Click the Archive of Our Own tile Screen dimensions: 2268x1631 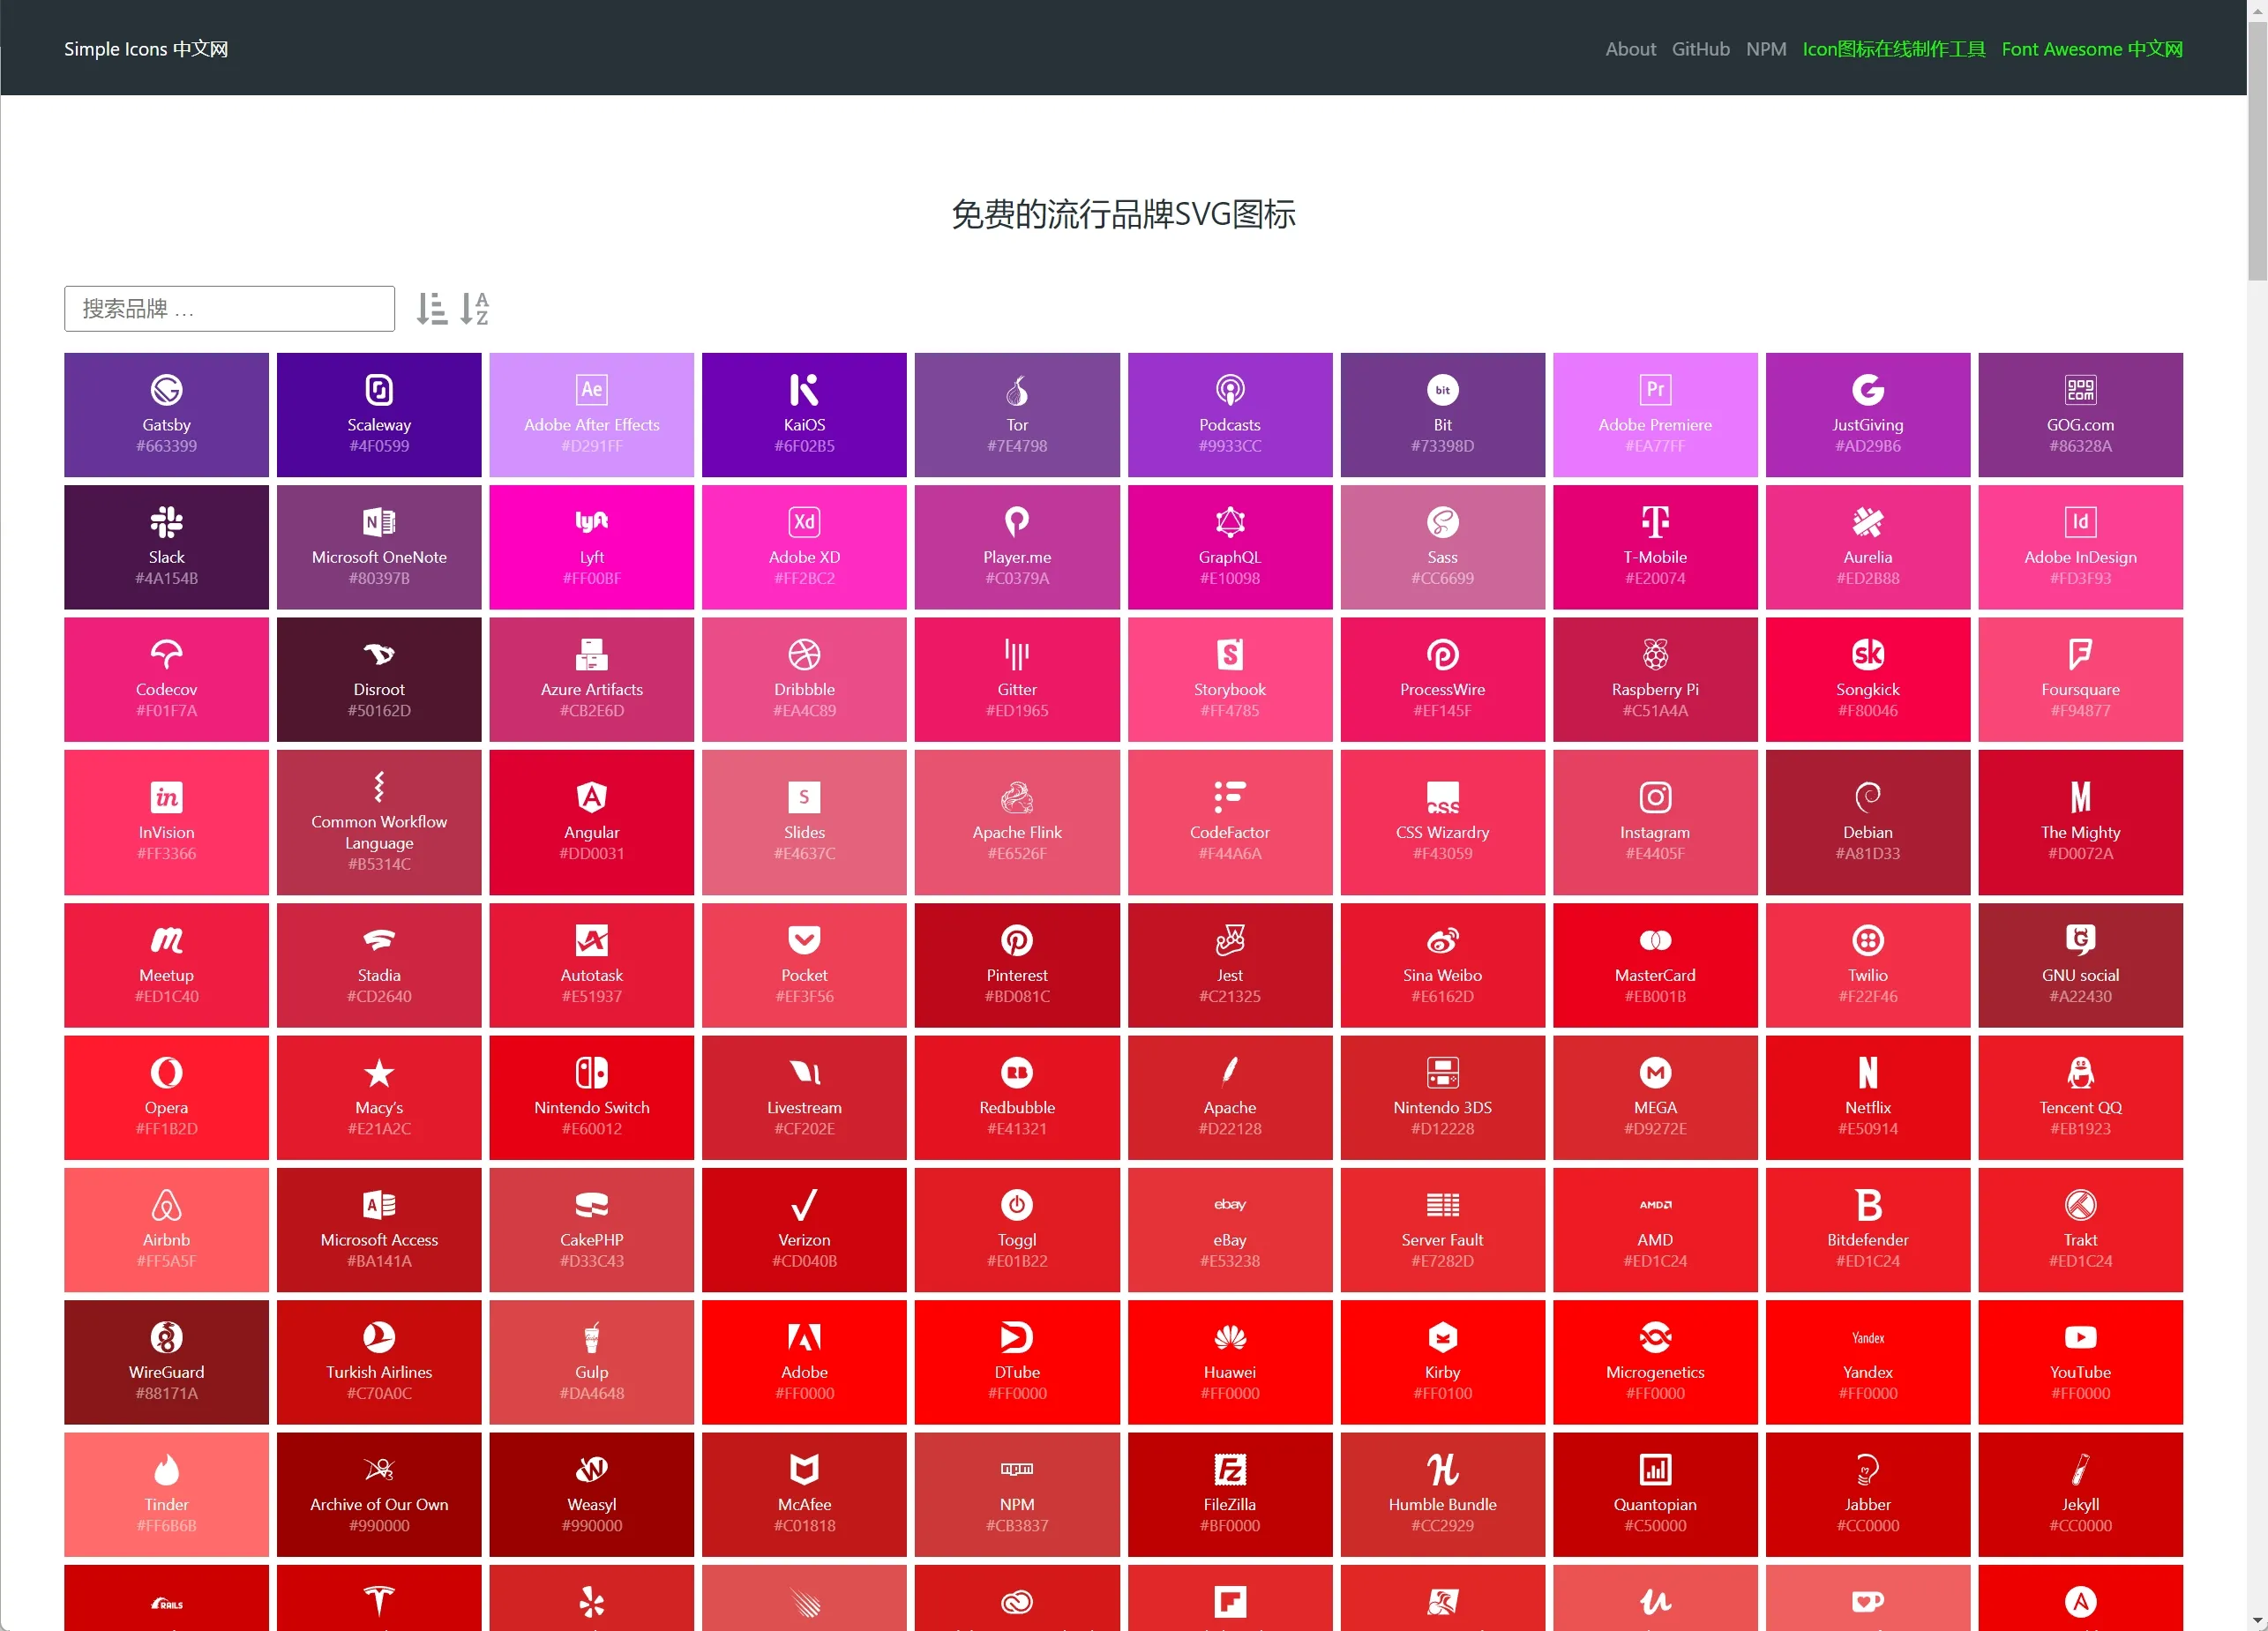(x=379, y=1494)
